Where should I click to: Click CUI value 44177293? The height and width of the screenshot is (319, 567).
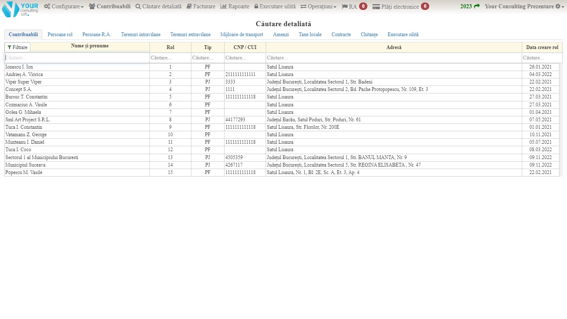235,120
